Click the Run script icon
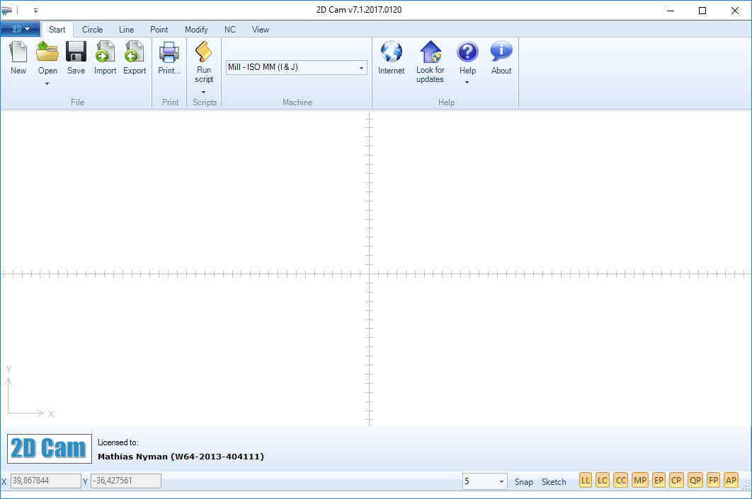 (204, 52)
